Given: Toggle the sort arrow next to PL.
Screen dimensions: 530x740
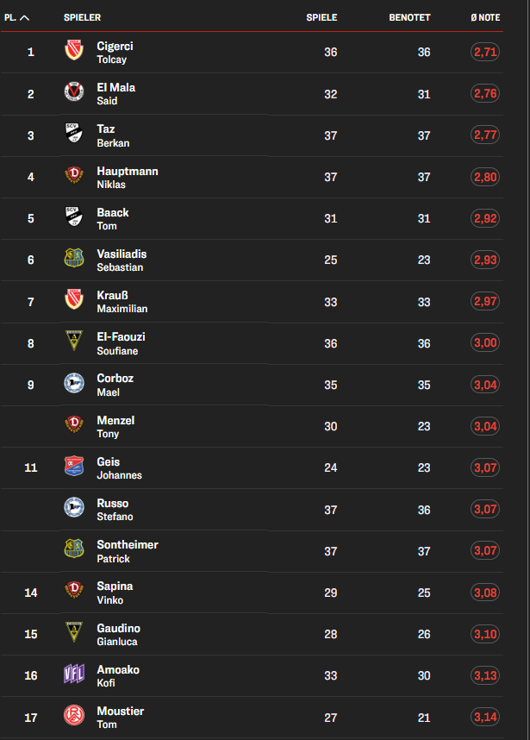Looking at the screenshot, I should [x=24, y=17].
